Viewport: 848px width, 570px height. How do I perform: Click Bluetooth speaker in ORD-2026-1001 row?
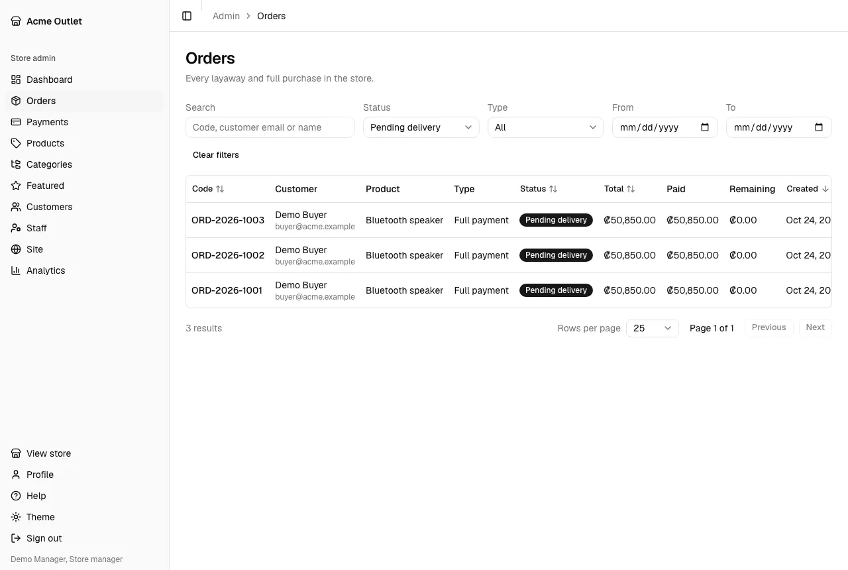point(404,290)
